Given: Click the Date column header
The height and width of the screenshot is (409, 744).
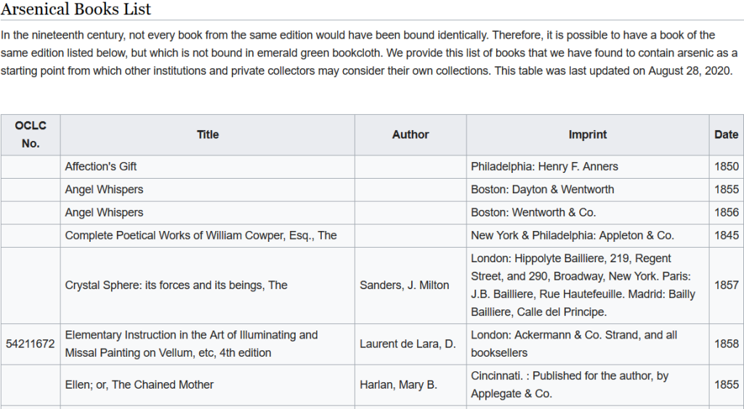Looking at the screenshot, I should (x=726, y=134).
